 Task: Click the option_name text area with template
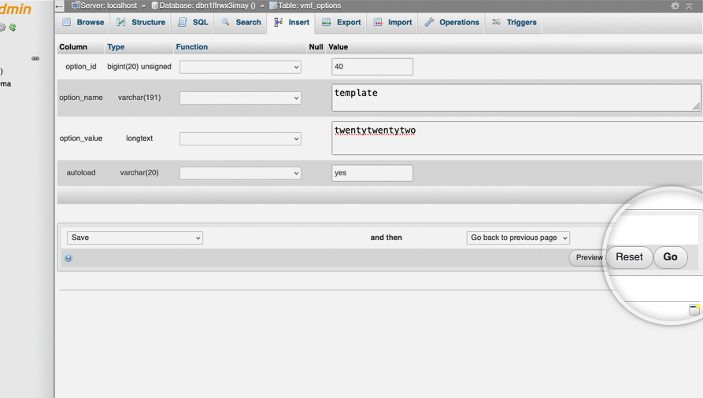(x=516, y=98)
